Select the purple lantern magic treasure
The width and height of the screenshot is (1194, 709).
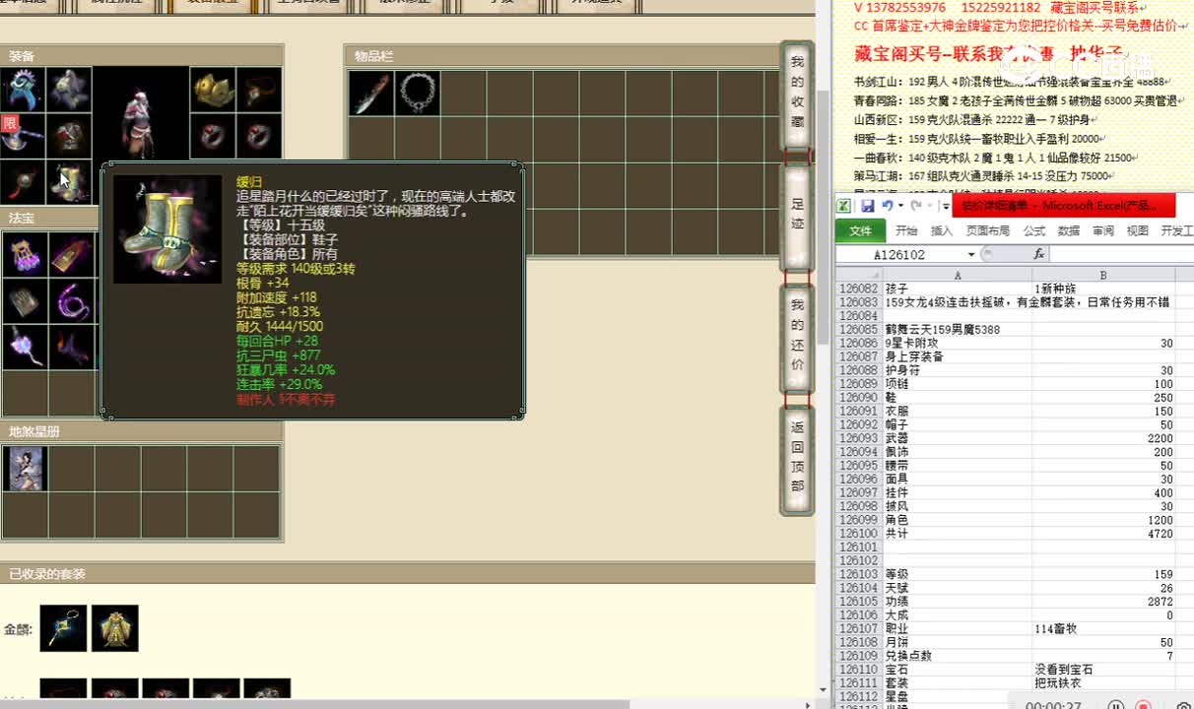point(24,255)
